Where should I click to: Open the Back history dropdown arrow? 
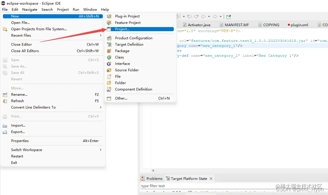pos(209,17)
